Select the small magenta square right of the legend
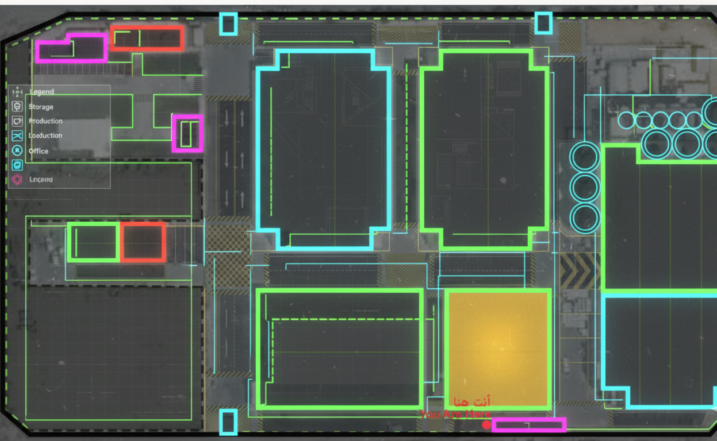Viewport: 717px width, 441px height. [187, 133]
